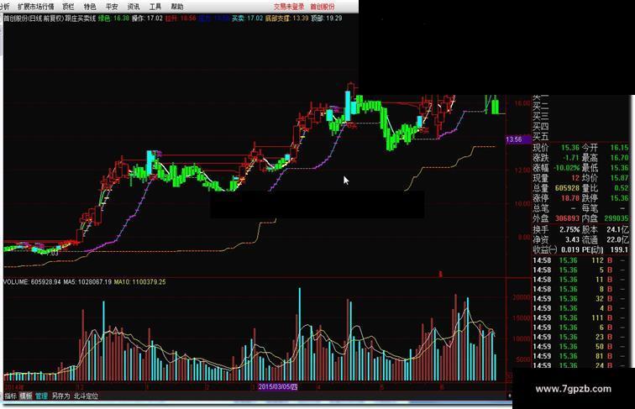
Task: Click the 16.00 price axis label
Action: (522, 103)
